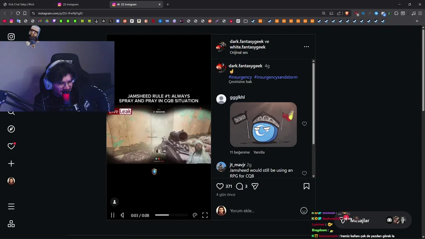View the '371' likes count
This screenshot has width=425, height=239.
(229, 187)
